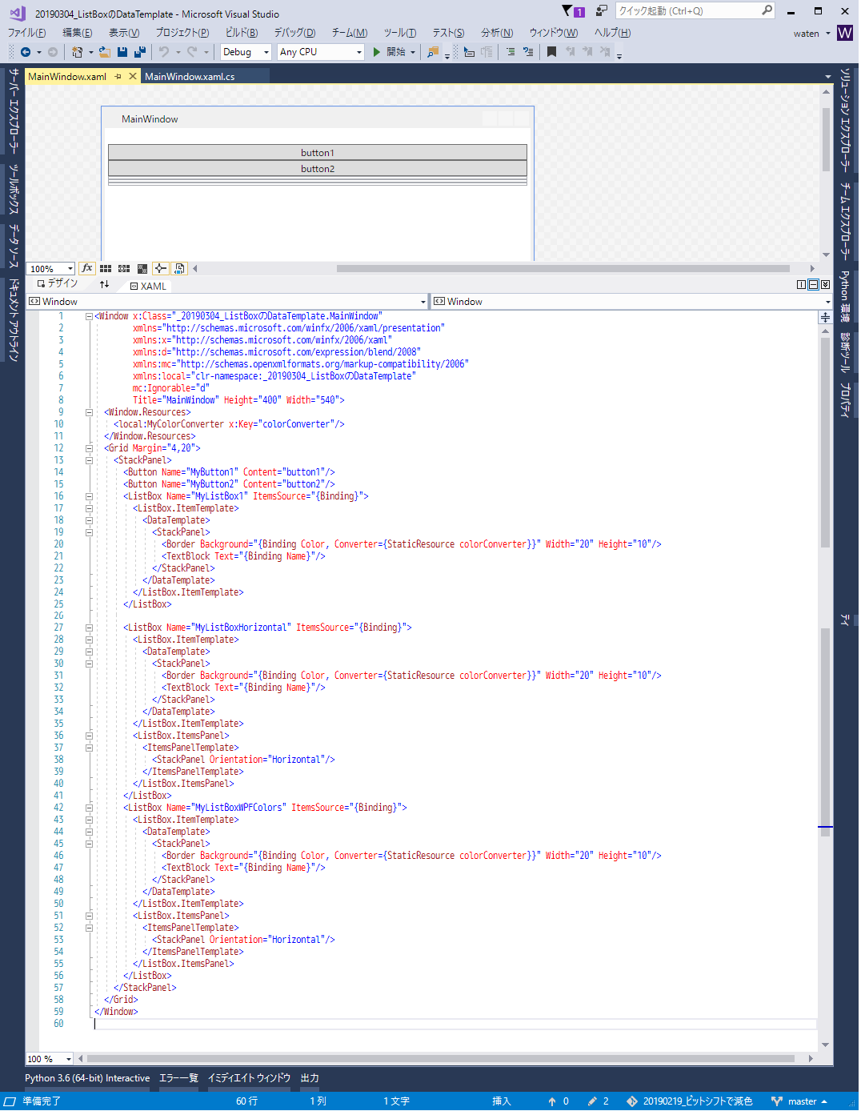Click the Save All icon
Viewport: 861px width, 1111px height.
139,52
